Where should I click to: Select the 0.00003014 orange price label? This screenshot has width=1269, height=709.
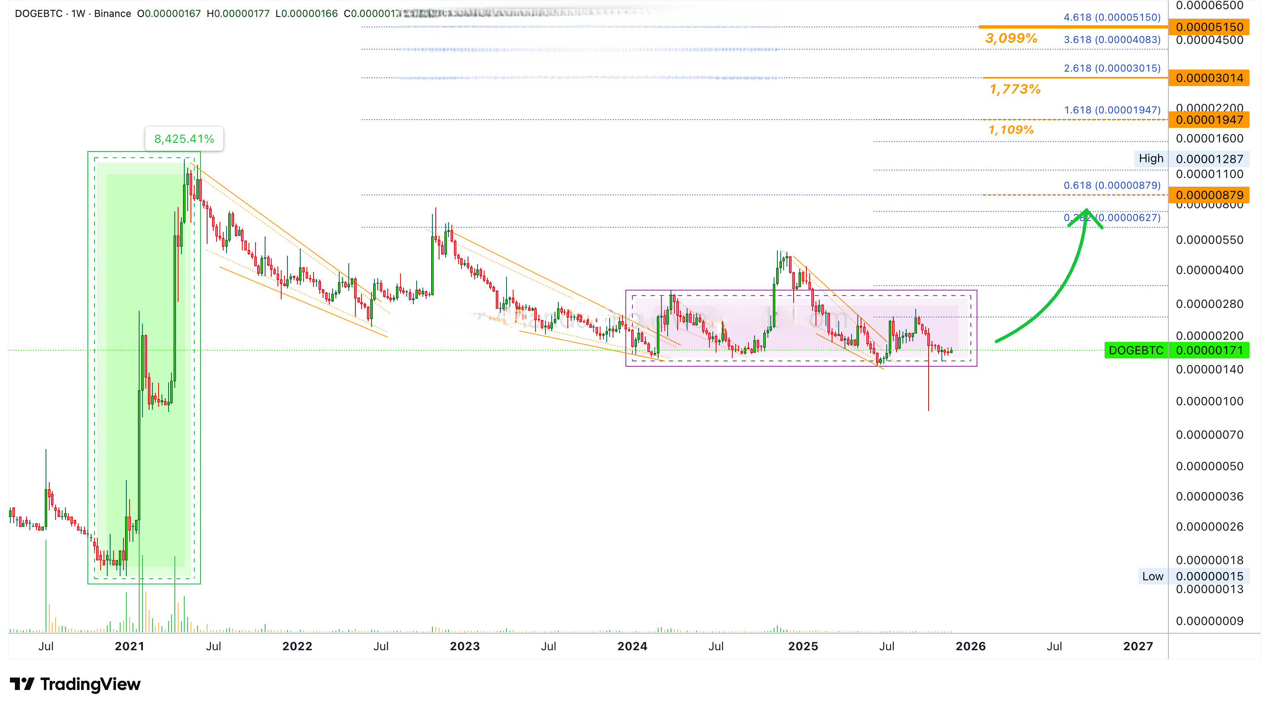click(x=1209, y=78)
